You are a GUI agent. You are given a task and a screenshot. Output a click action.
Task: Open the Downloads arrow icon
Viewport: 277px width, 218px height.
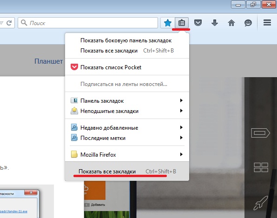click(215, 23)
